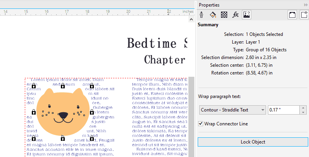Open the Fill properties bucket icon
The height and width of the screenshot is (157, 309).
tap(212, 15)
